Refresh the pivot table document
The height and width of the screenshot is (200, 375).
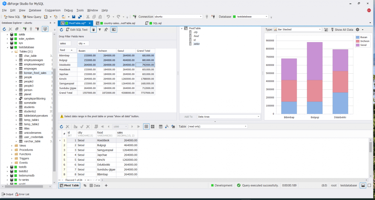coord(62,30)
